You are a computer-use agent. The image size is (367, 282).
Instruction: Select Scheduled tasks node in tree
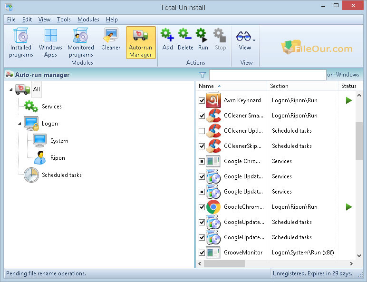(61, 175)
